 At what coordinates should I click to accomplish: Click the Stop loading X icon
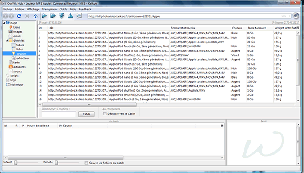click(x=27, y=16)
